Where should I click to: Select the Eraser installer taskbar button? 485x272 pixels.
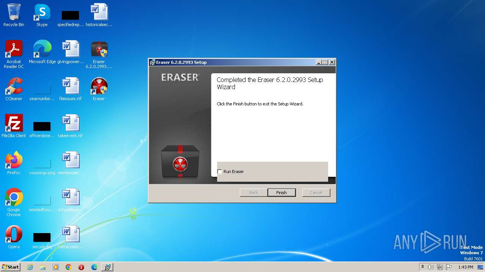point(107,267)
